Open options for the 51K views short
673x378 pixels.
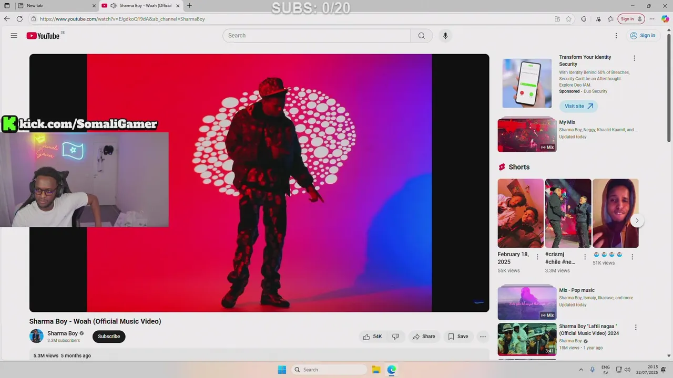pos(632,257)
